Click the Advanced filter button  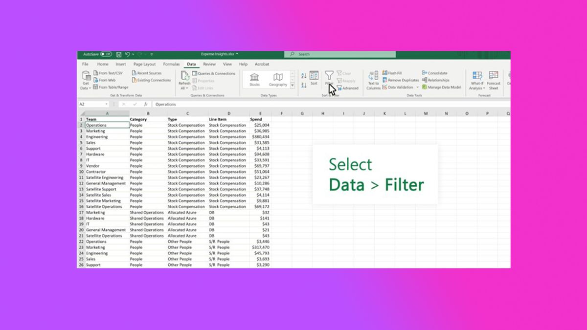coord(347,88)
